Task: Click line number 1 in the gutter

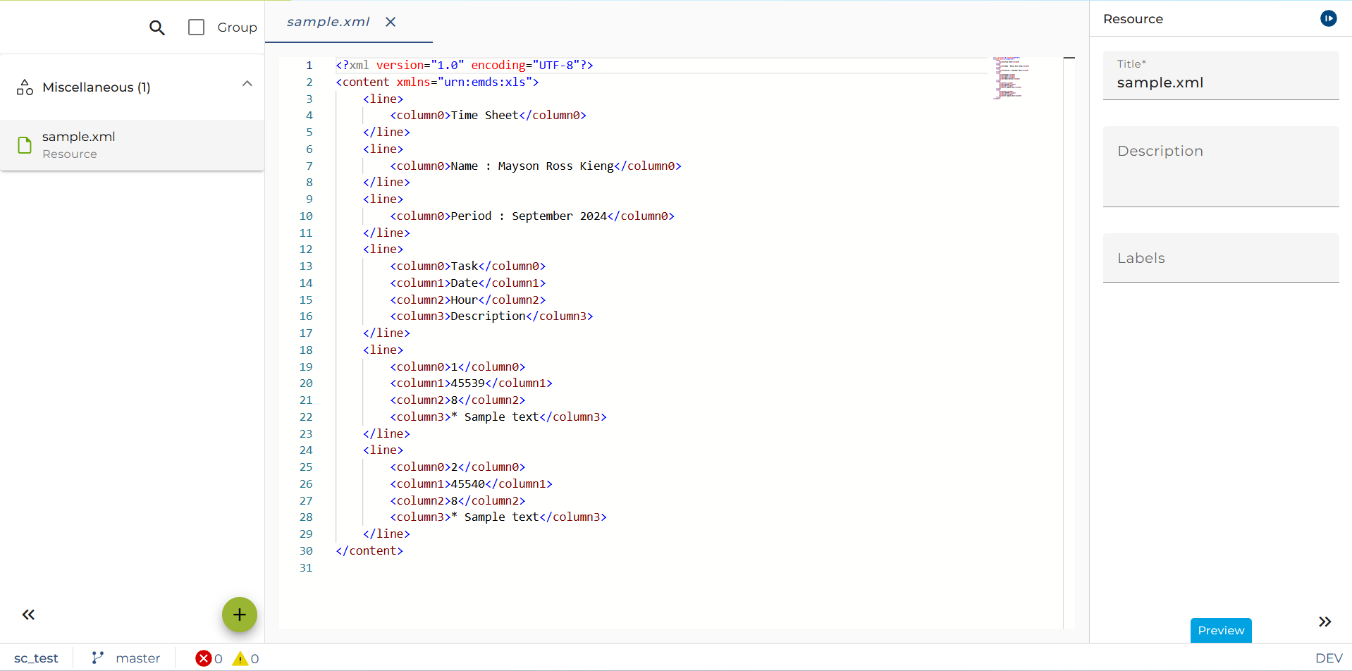Action: pos(309,65)
